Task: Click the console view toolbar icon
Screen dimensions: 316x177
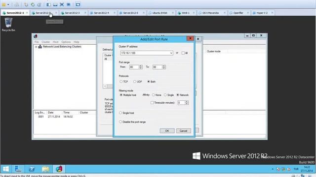Action: click(x=78, y=4)
